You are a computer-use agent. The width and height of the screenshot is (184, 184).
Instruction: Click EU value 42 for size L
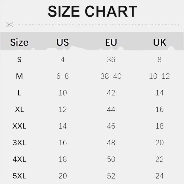(111, 93)
